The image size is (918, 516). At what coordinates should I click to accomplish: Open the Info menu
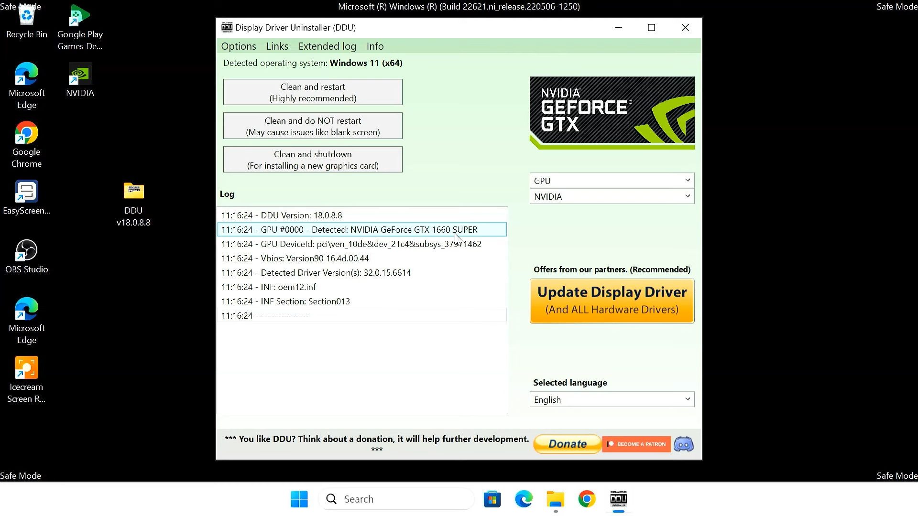375,46
